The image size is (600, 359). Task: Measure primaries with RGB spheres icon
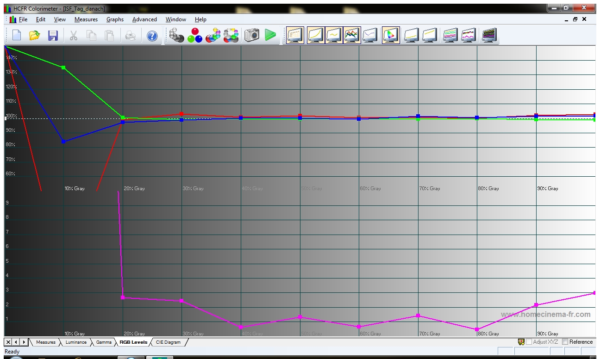(195, 35)
